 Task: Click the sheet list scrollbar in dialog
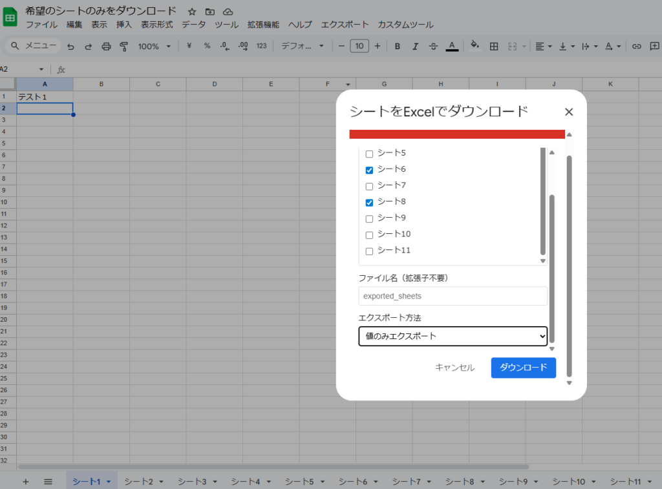pyautogui.click(x=543, y=202)
